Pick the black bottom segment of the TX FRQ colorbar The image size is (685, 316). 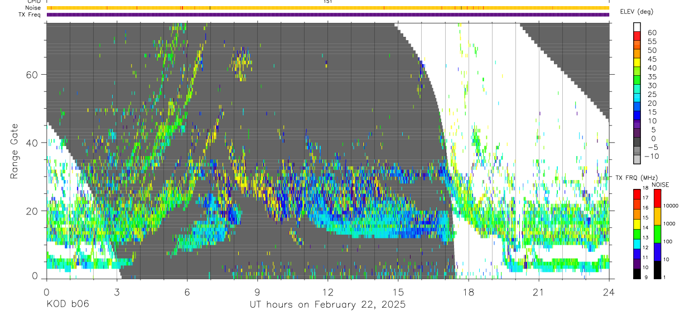(637, 274)
